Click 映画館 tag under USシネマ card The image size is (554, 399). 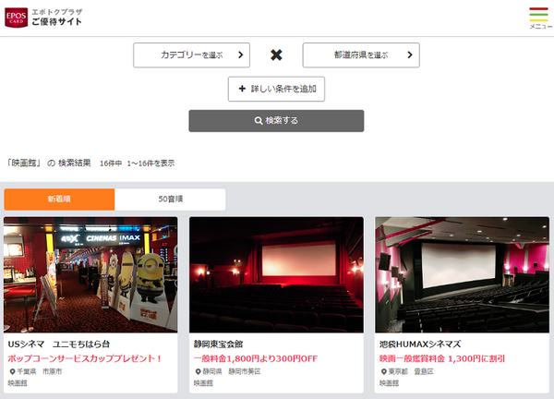click(18, 383)
